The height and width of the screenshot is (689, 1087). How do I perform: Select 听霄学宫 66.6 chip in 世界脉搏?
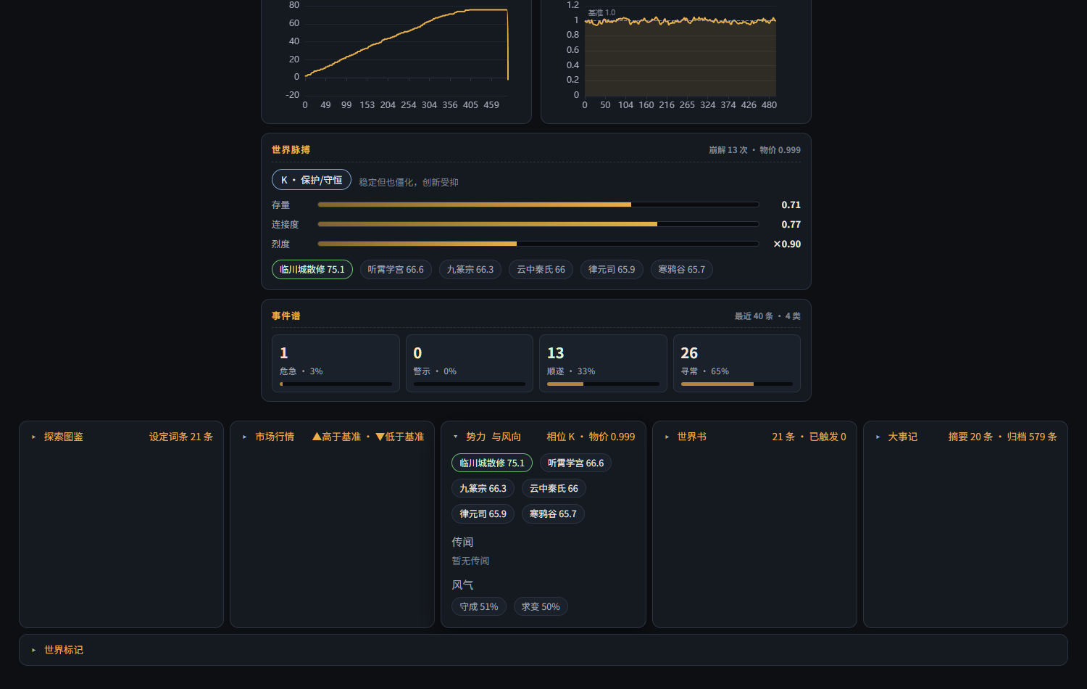pyautogui.click(x=396, y=270)
